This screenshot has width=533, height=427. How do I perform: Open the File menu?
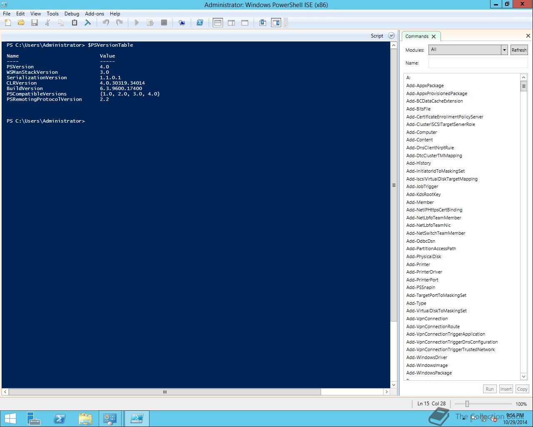point(7,14)
